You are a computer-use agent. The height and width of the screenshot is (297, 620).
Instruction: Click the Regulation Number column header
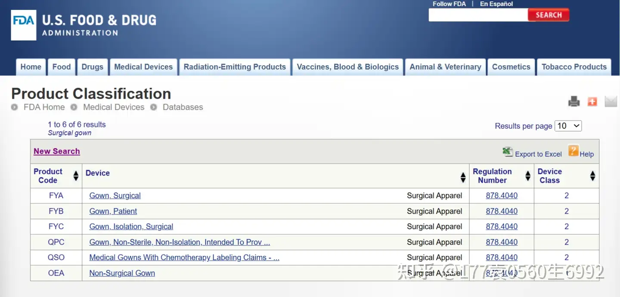(x=492, y=176)
